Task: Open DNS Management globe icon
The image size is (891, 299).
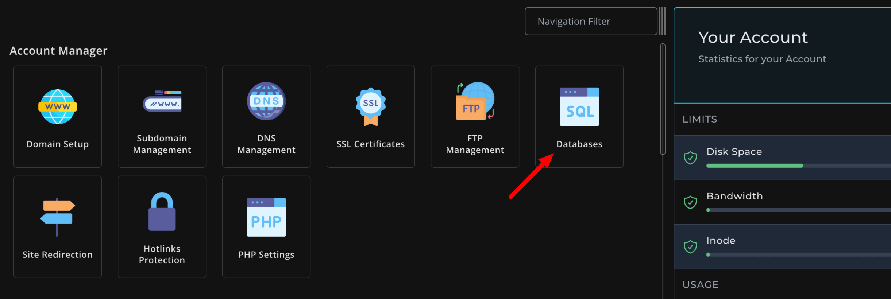Action: point(266,101)
